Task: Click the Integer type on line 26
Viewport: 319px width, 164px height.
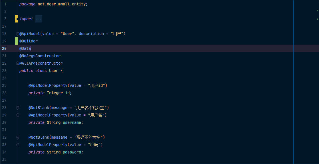Action: tap(54, 93)
